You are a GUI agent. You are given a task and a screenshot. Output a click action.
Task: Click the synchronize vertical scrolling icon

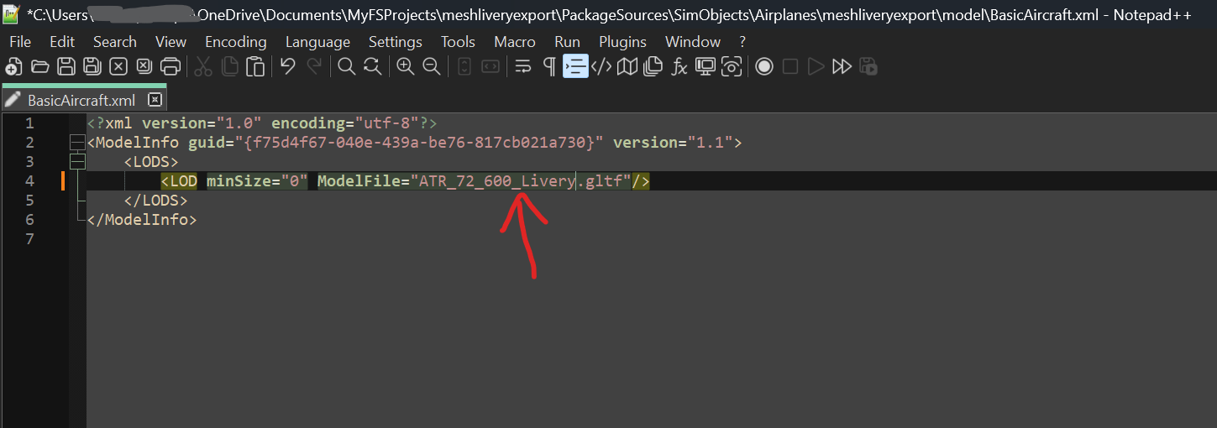pos(464,67)
